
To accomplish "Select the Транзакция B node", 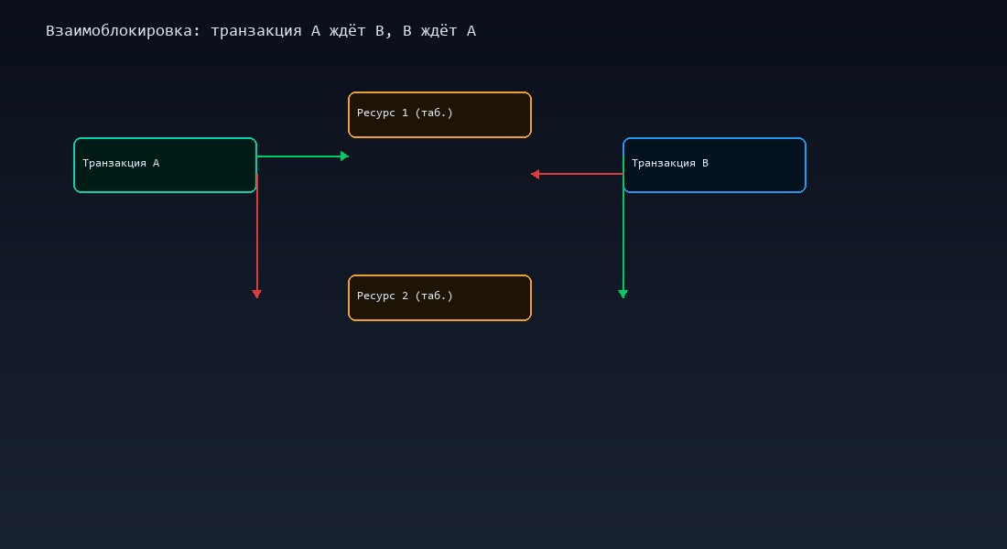I will pyautogui.click(x=714, y=166).
